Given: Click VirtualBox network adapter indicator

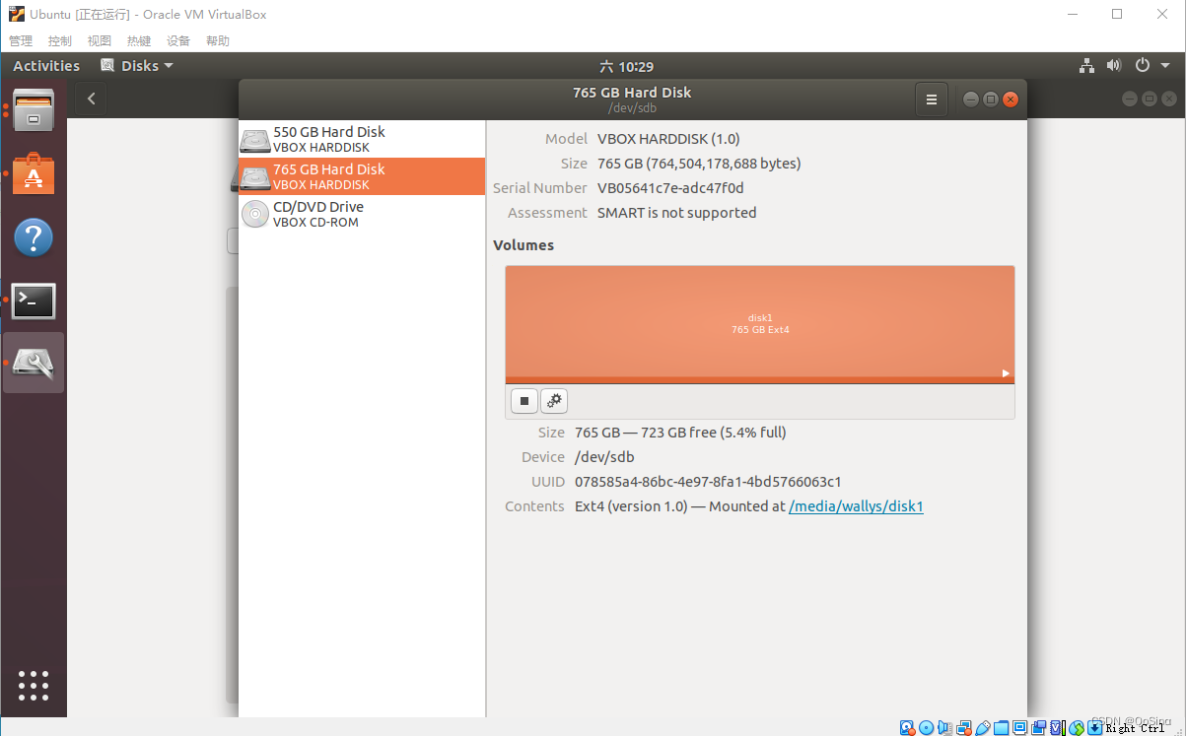Looking at the screenshot, I should [x=964, y=727].
